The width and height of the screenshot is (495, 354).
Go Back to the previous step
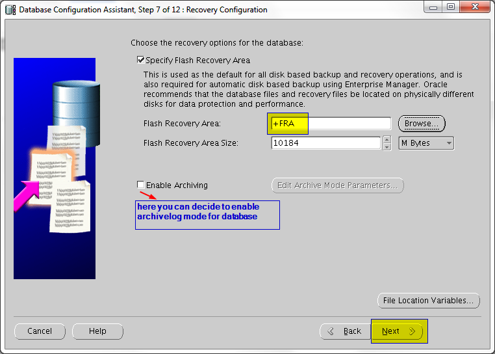tap(345, 331)
